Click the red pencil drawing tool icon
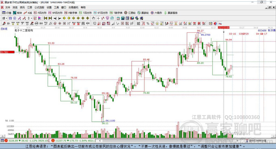Image resolution: width=276 pixels, height=149 pixels. [4, 23]
